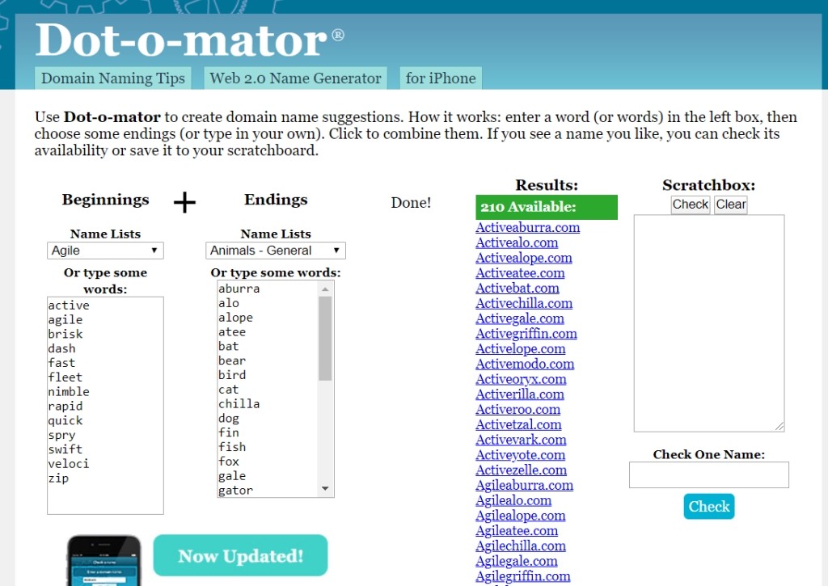Open the Web 2.0 Name Generator tab

[x=295, y=78]
